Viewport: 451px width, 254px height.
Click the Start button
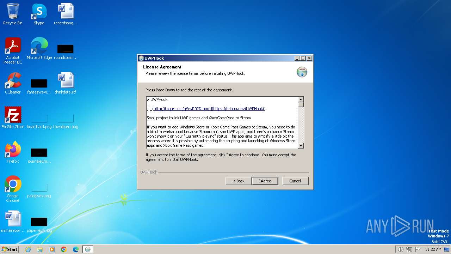[x=10, y=249]
